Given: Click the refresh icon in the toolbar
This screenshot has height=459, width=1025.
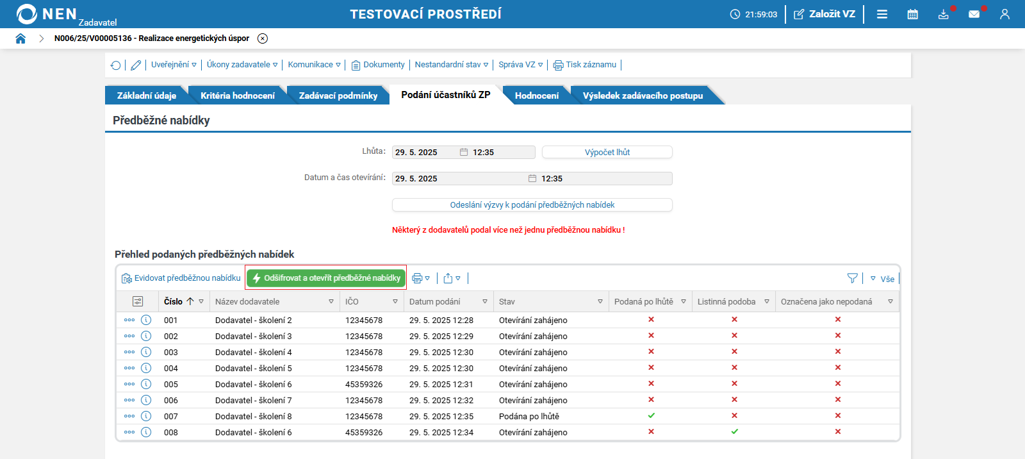Looking at the screenshot, I should click(x=116, y=65).
